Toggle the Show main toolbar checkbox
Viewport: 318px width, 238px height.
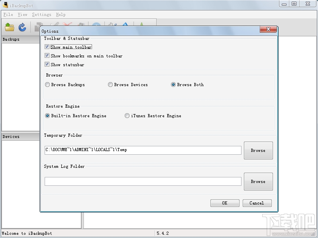(47, 47)
